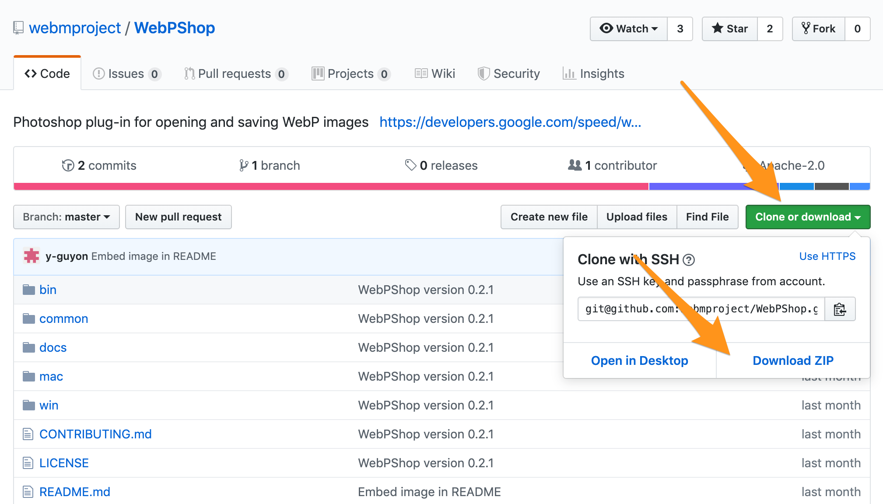Open the 'Embed image in README' commit beside y-guyon
Image resolution: width=883 pixels, height=504 pixels.
pyautogui.click(x=154, y=256)
